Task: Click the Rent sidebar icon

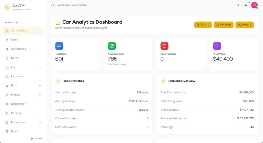Action: click(7, 86)
